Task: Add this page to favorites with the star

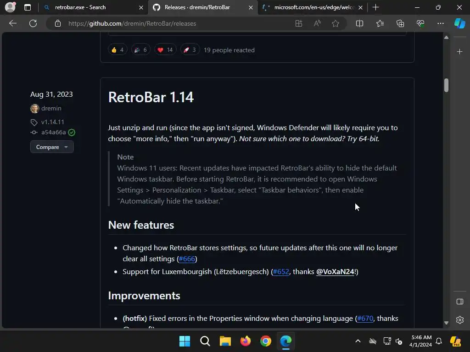Action: point(336,23)
